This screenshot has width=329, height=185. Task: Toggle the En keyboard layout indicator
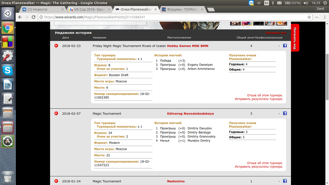pos(266,3)
